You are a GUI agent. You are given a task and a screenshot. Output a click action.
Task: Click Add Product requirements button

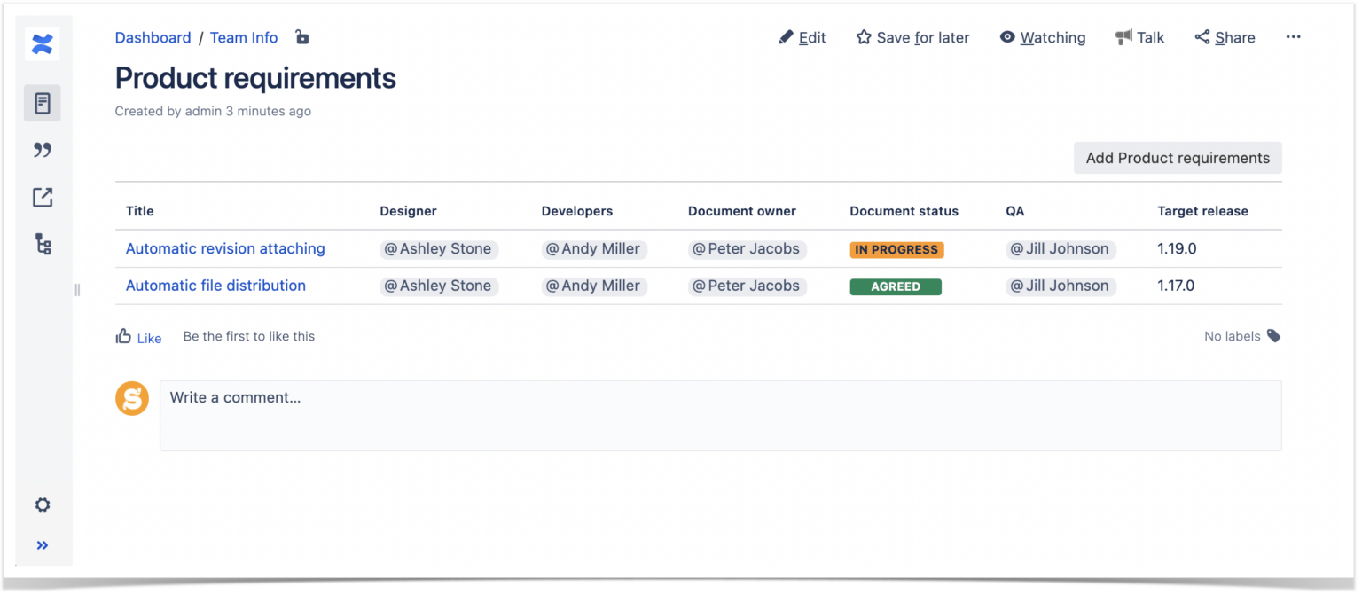1178,158
